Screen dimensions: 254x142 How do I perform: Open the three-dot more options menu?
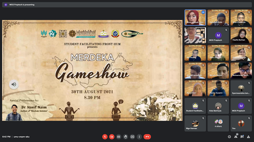click(x=139, y=137)
